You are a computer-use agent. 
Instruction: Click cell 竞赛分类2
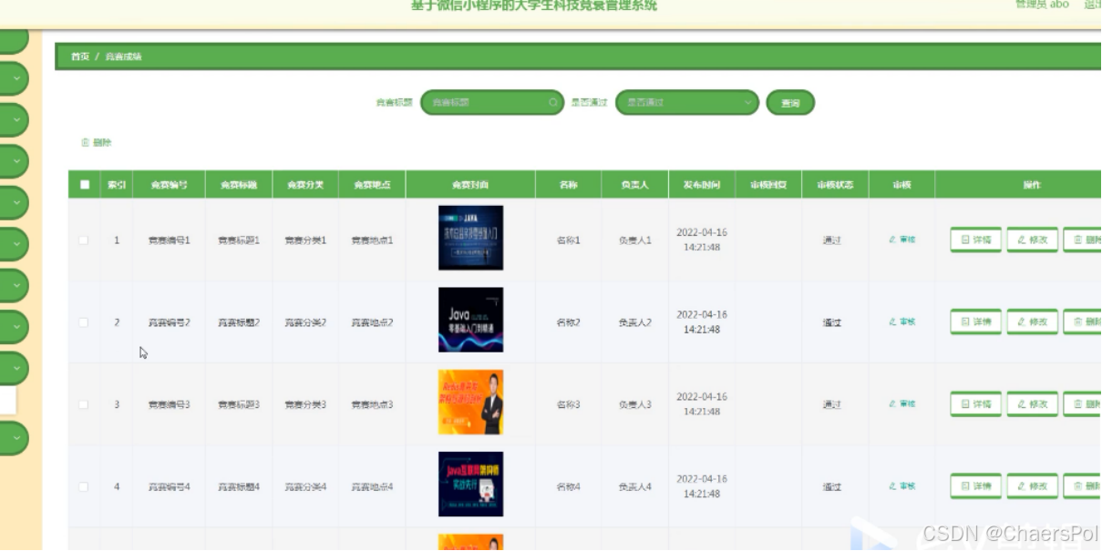point(305,322)
